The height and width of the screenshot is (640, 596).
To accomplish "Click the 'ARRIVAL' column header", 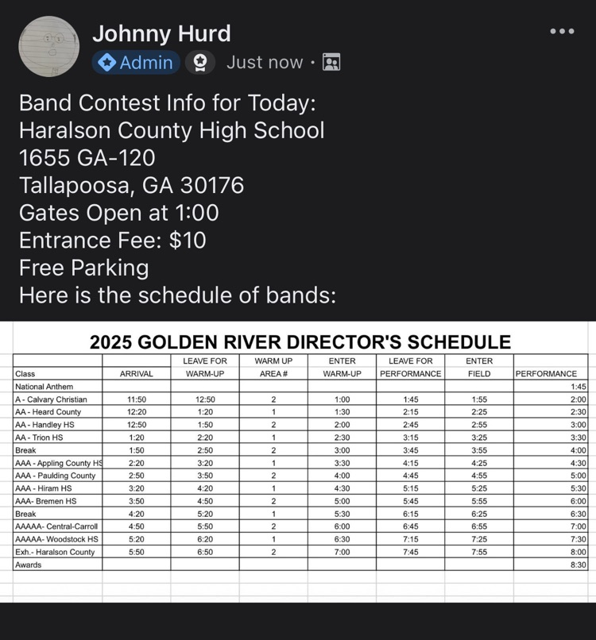I will point(136,373).
